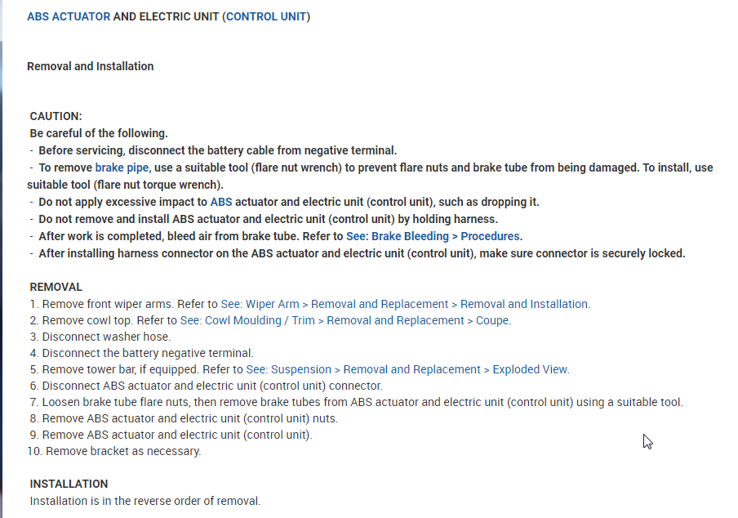Viewport: 738px width, 518px height.
Task: Click the "Removal and Installation" subheading
Action: (x=90, y=66)
